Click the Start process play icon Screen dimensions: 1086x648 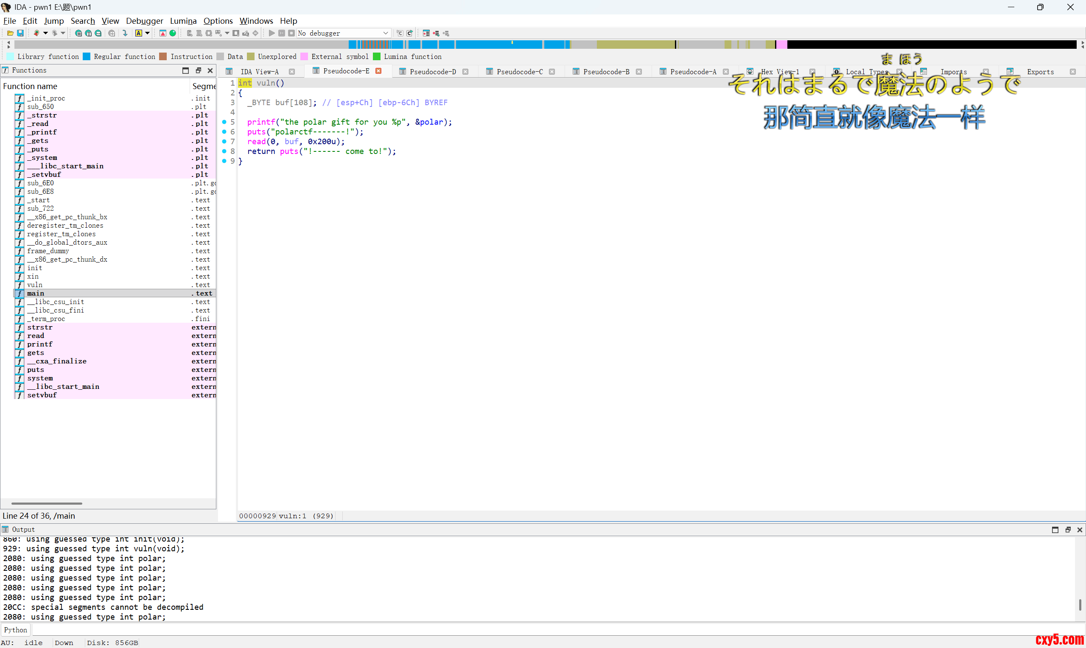coord(271,33)
